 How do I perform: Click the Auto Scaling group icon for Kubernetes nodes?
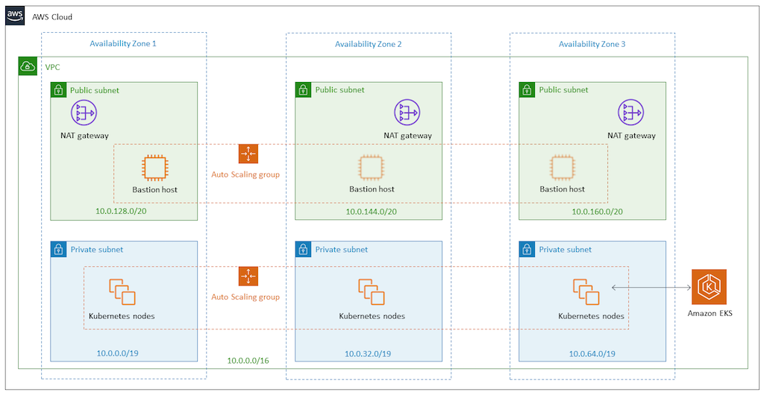[x=248, y=276]
